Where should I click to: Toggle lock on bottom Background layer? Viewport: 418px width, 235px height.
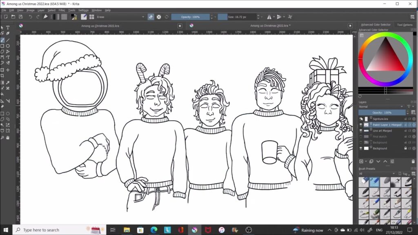click(405, 148)
